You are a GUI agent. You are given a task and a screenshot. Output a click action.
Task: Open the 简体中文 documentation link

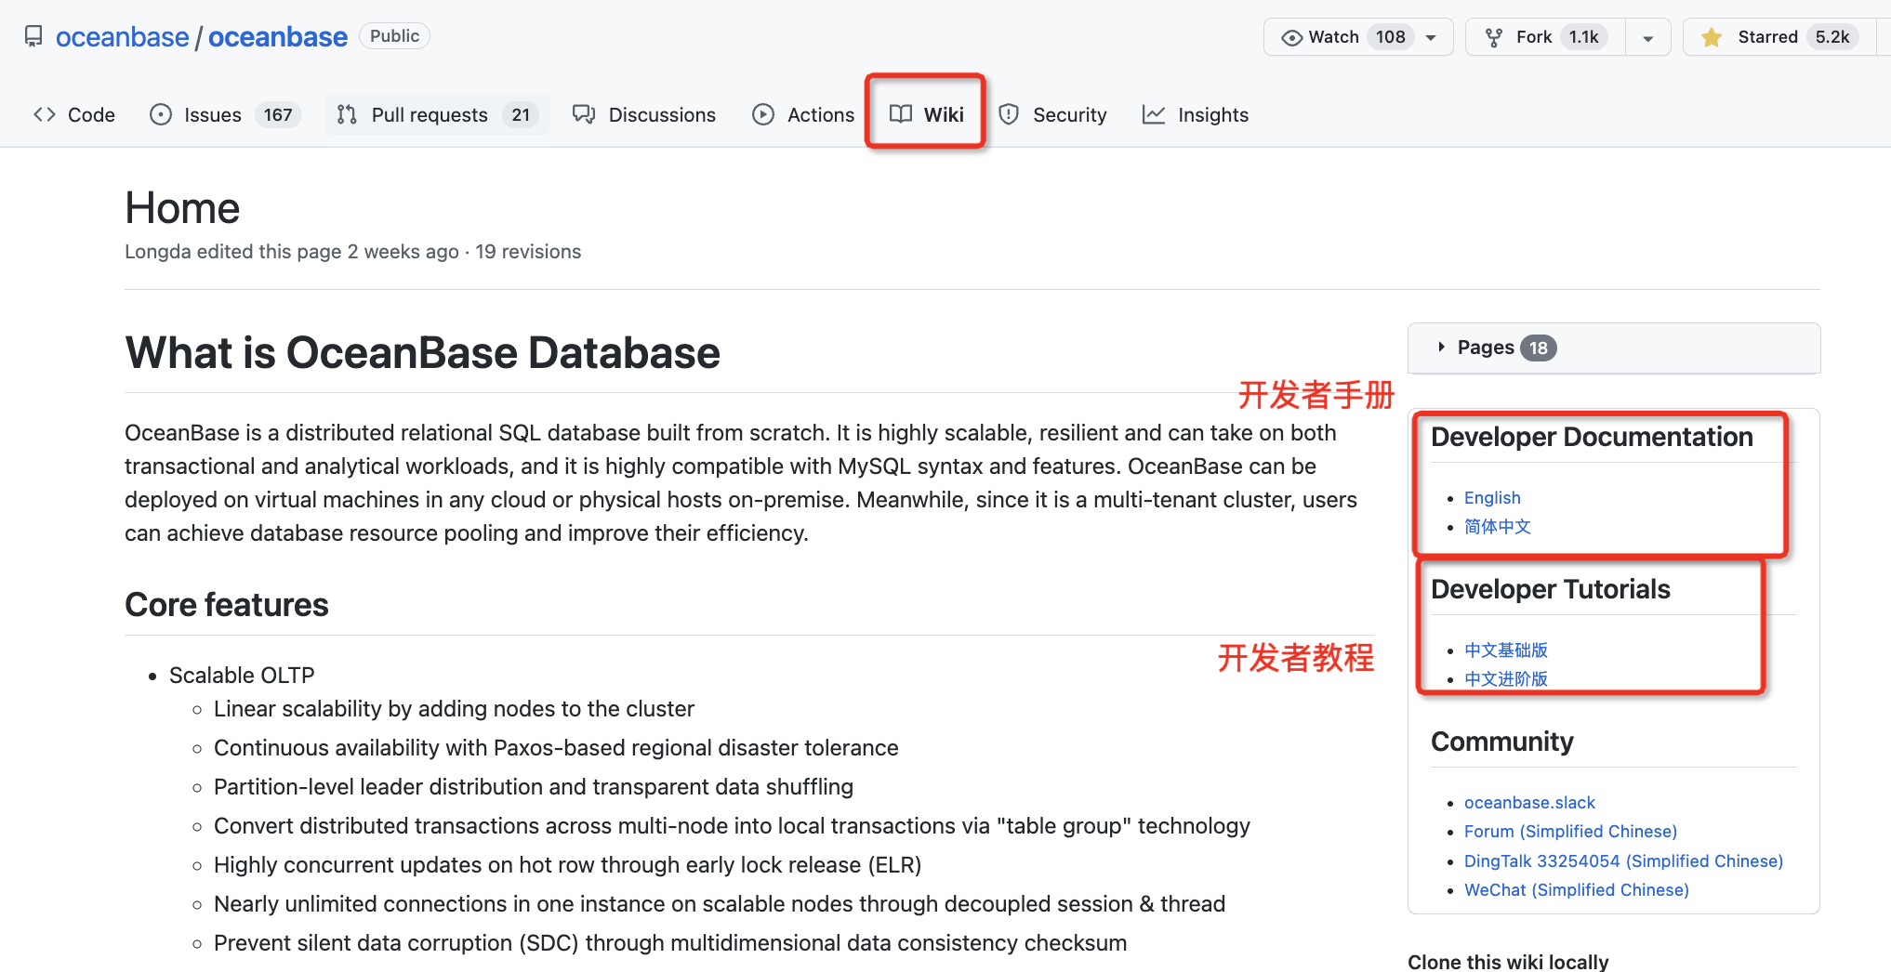pos(1497,527)
